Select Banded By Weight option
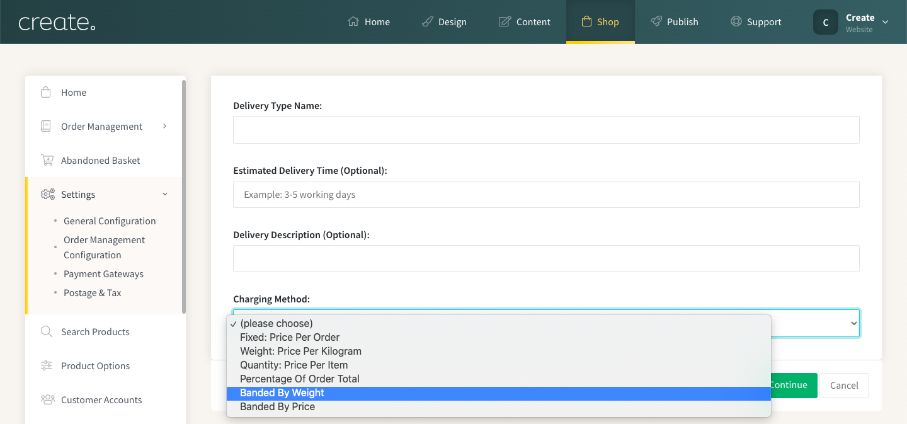Image resolution: width=907 pixels, height=424 pixels. [499, 392]
